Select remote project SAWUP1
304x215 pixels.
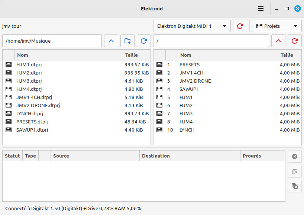[227, 89]
